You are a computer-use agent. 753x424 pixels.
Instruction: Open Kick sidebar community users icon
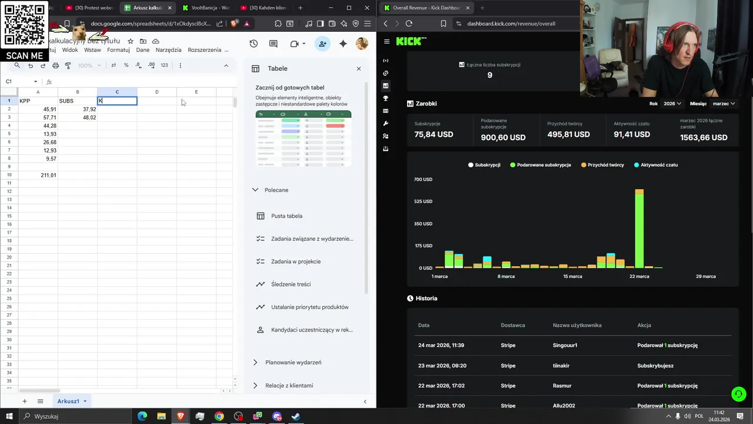pos(386,136)
